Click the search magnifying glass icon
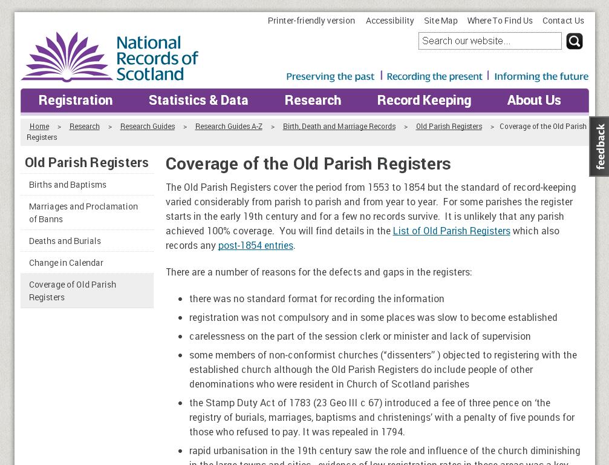 (x=573, y=41)
